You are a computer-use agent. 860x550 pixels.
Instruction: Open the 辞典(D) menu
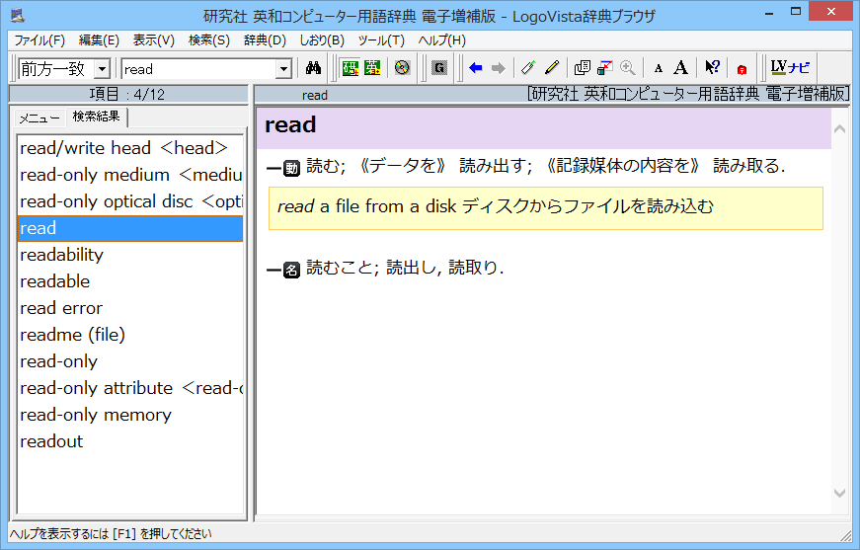pyautogui.click(x=265, y=40)
